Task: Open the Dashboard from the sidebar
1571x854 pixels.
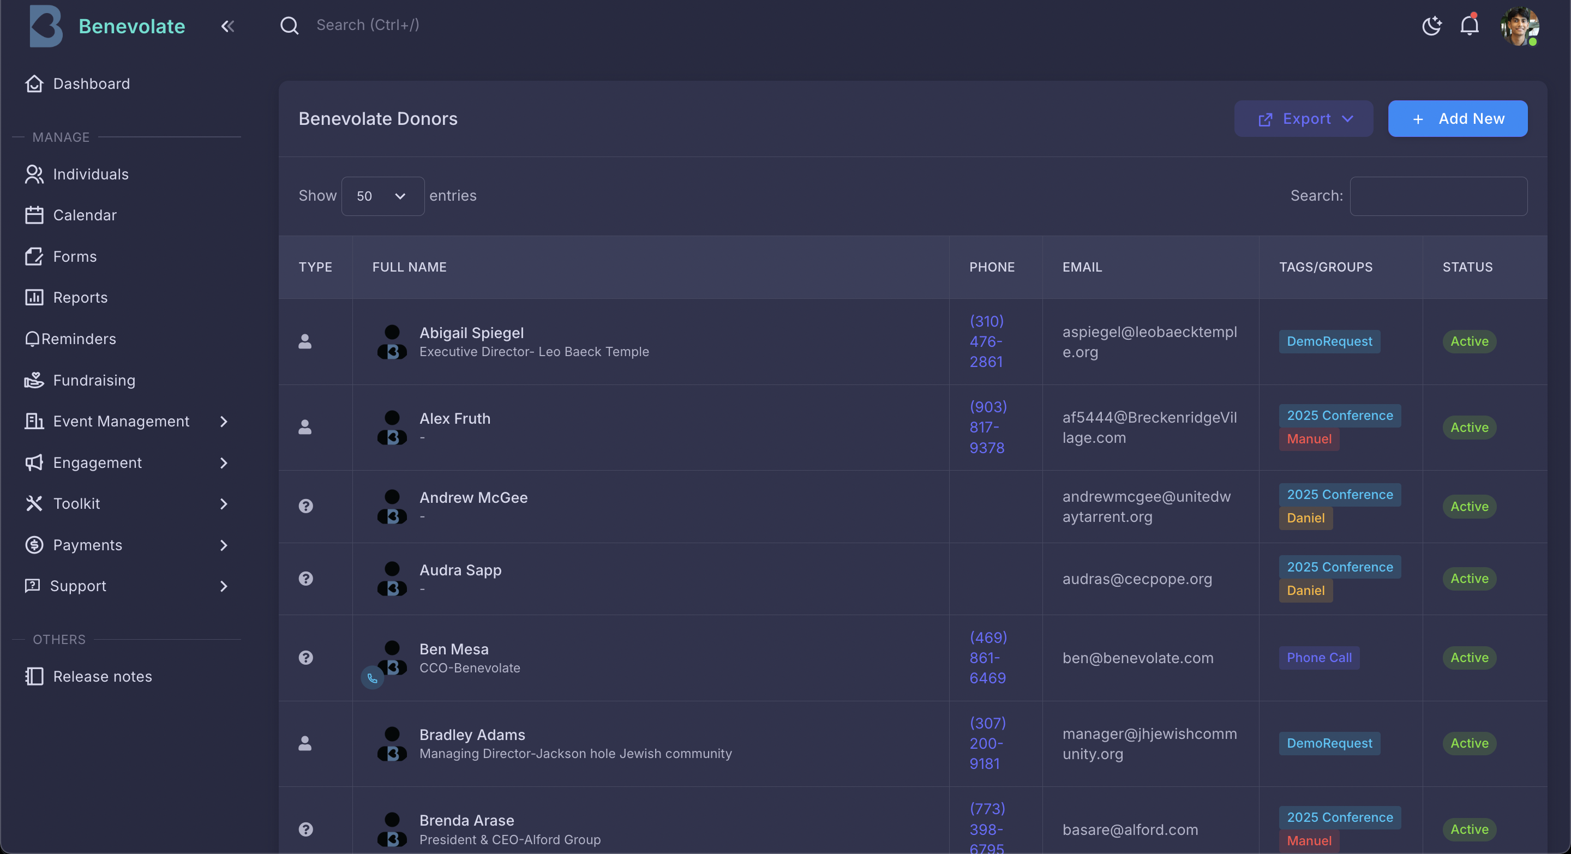Action: (x=91, y=83)
